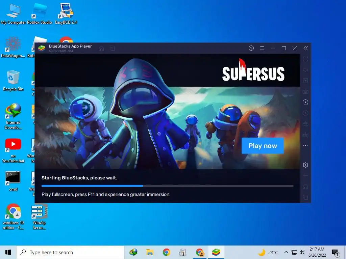This screenshot has width=346, height=259.
Task: Open the BlueStacks help question mark icon
Action: click(x=251, y=48)
